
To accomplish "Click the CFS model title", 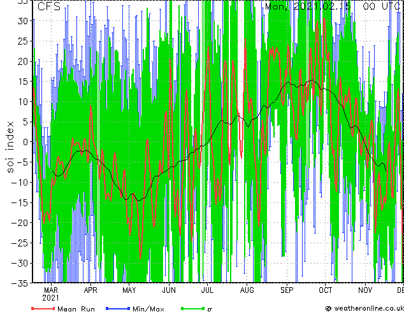I will point(49,6).
